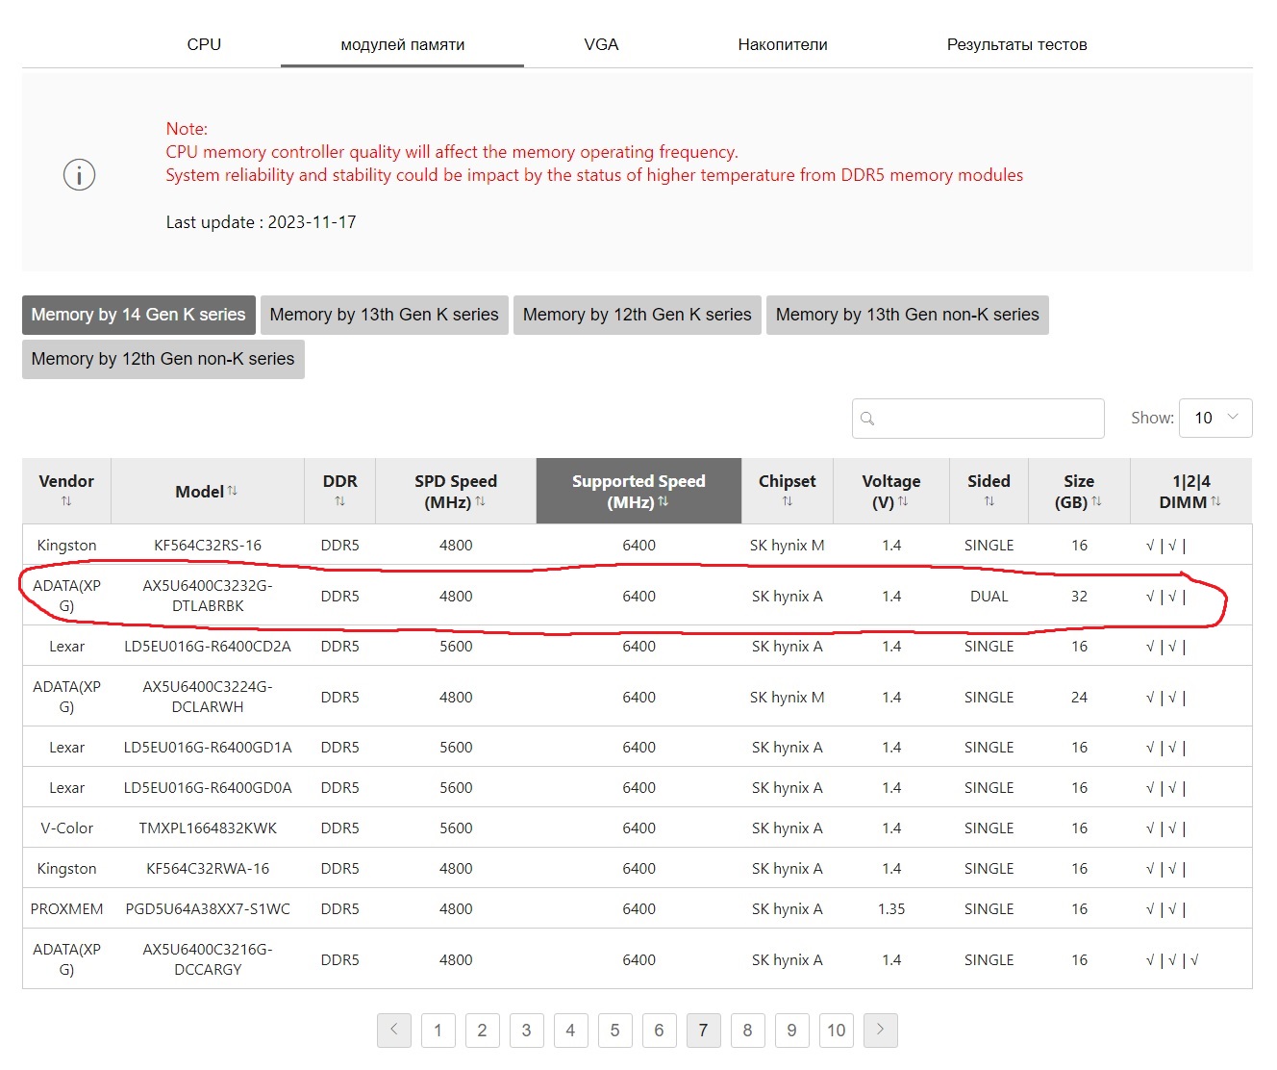Click the search magnifier icon

click(867, 419)
